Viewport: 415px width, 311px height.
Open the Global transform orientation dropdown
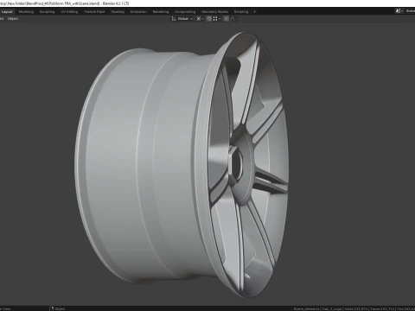(182, 19)
